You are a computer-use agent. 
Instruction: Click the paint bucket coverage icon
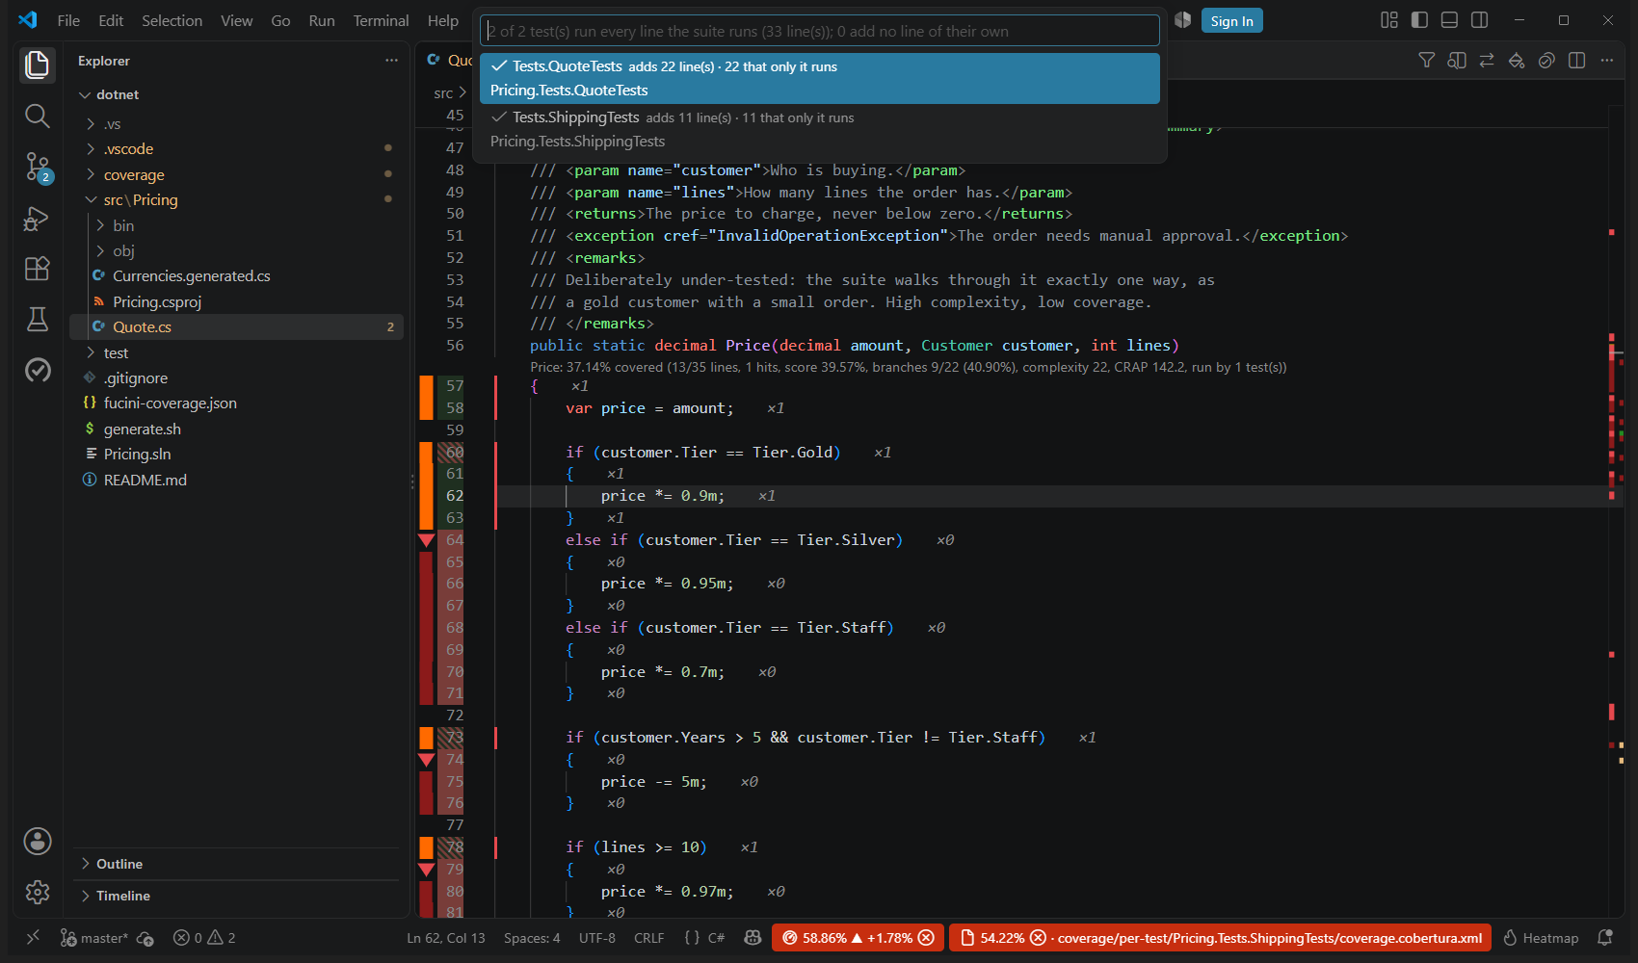point(1517,61)
